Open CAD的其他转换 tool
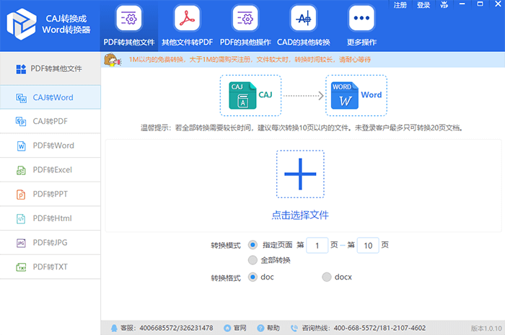This screenshot has height=335, width=505. coord(302,18)
